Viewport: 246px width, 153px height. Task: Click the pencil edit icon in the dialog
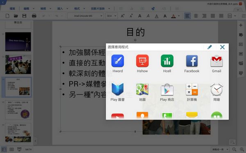tap(210, 47)
